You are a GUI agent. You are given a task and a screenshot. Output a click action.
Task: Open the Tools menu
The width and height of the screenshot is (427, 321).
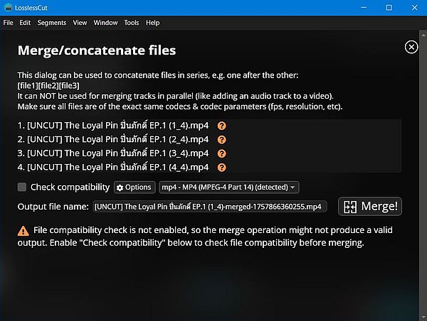pyautogui.click(x=132, y=23)
